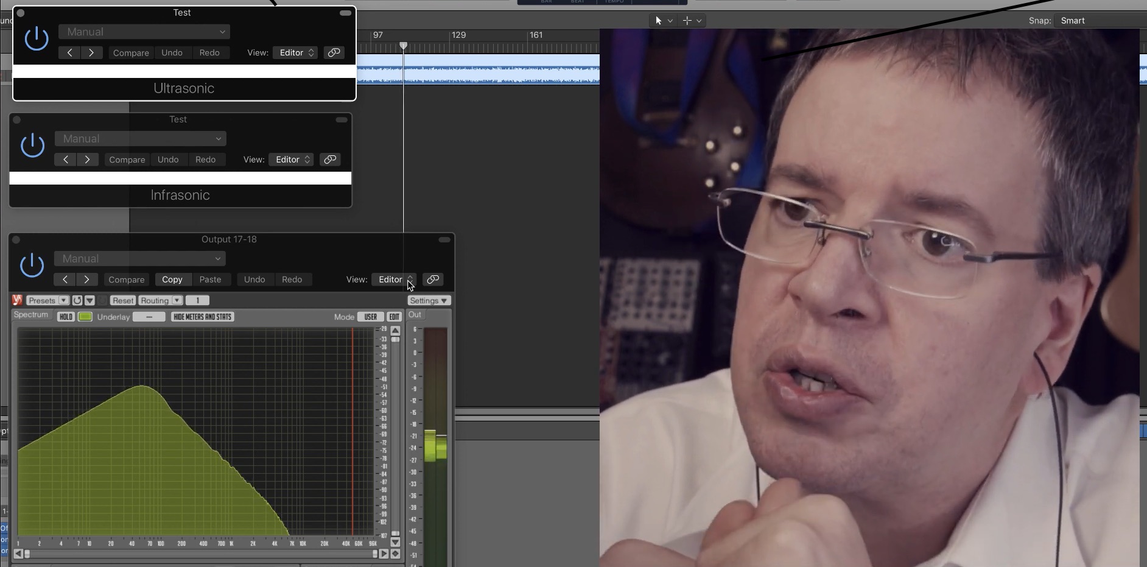Open View Editor dropdown in Output 17-18 window
The image size is (1147, 567).
pos(394,280)
